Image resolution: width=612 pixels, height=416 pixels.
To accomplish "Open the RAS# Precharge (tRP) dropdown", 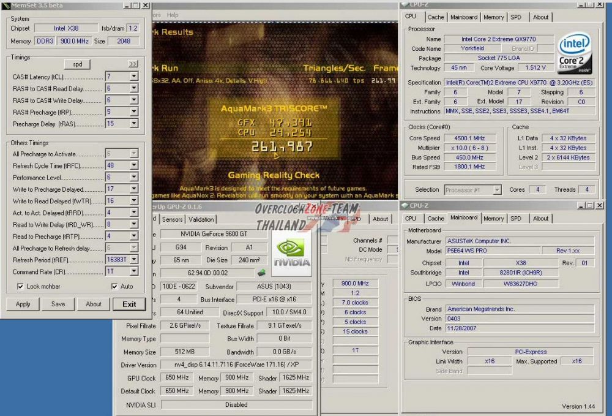I will tap(134, 112).
